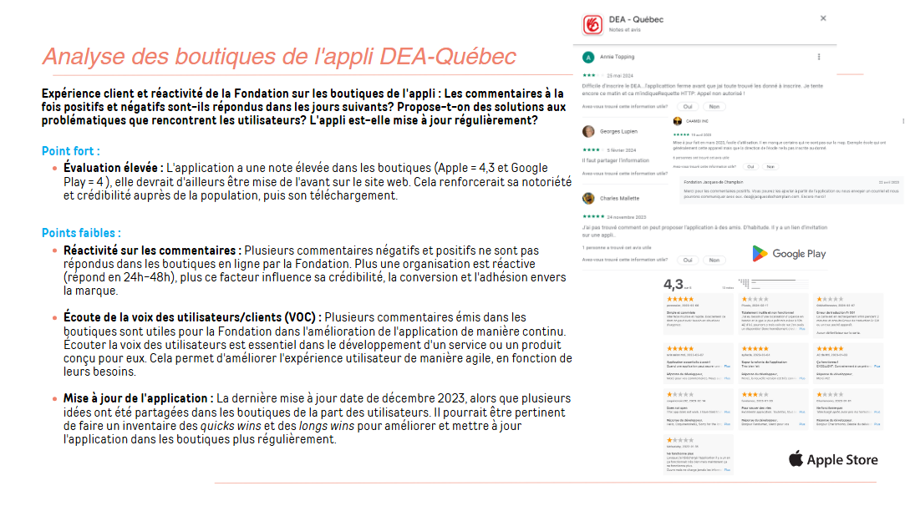The height and width of the screenshot is (506, 915).
Task: Open Annie Topping's review options menu
Action: tap(817, 57)
